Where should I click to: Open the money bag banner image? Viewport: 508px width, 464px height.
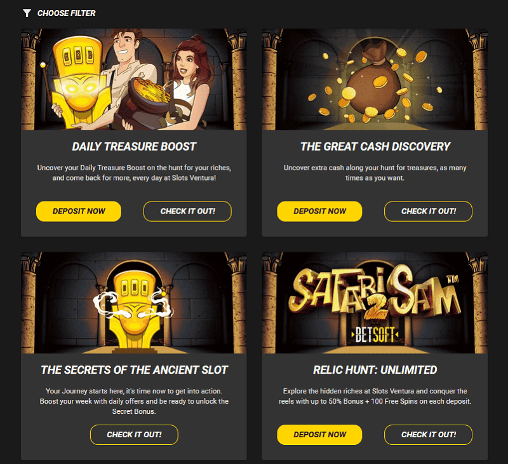(375, 79)
